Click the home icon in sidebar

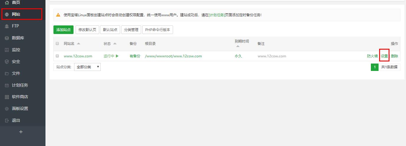coord(7,3)
